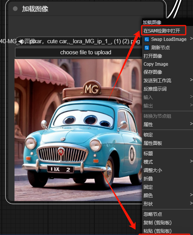Click the cartoon car image preview
Screen dimensions: 193x235
[78, 130]
